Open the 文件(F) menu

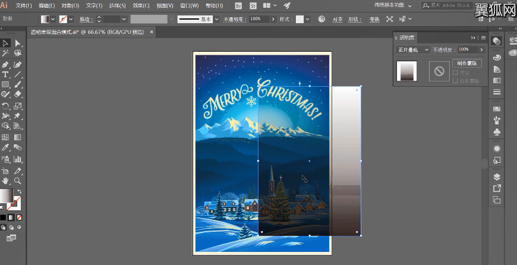pos(24,6)
